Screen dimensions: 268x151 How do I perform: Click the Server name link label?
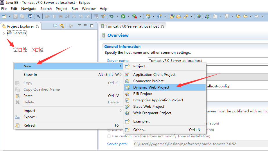(x=118, y=60)
